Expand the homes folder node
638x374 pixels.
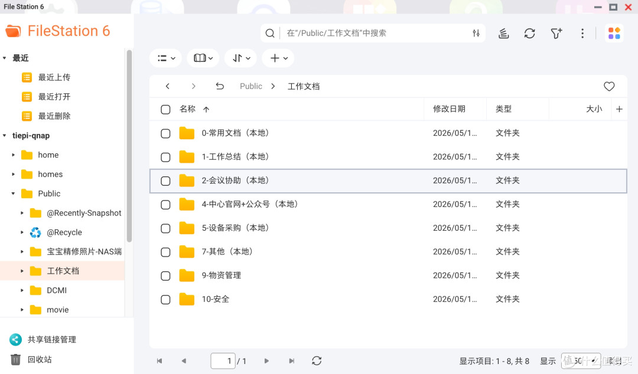(x=13, y=175)
